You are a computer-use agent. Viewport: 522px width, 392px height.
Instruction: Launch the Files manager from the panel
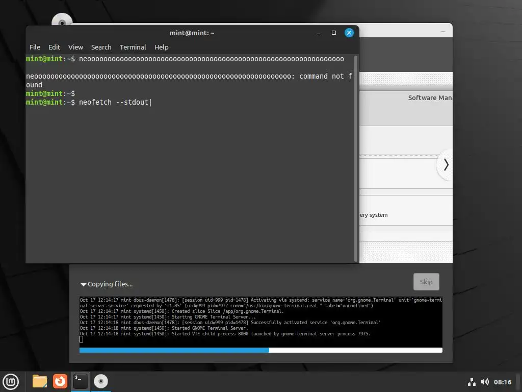(40, 381)
